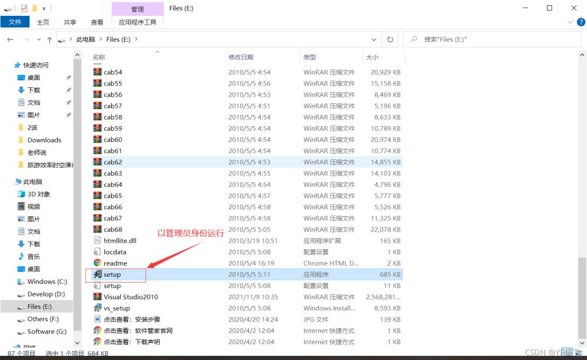This screenshot has width=587, height=360.
Task: Click the file list scrollbar down arrow
Action: tap(582, 342)
